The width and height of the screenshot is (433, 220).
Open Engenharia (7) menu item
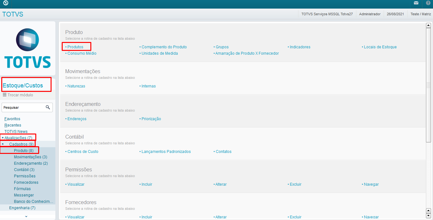coord(22,208)
